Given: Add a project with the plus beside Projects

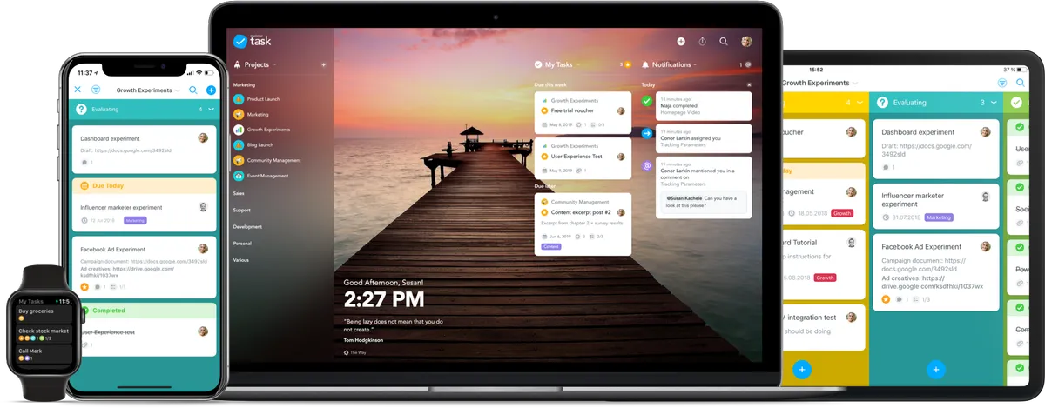Looking at the screenshot, I should point(323,64).
